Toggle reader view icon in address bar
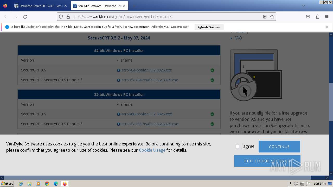Image resolution: width=333 pixels, height=187 pixels. [x=265, y=17]
